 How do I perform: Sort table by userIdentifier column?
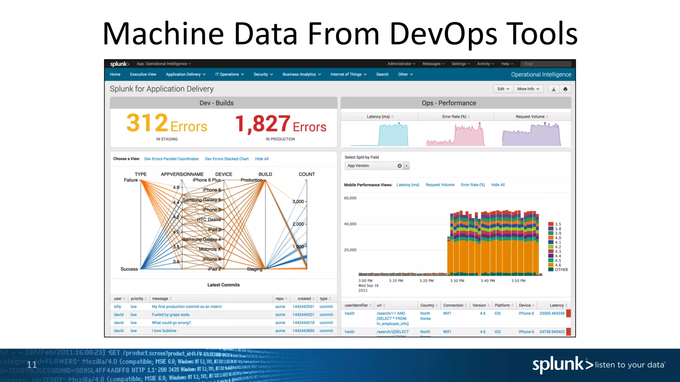[x=358, y=305]
